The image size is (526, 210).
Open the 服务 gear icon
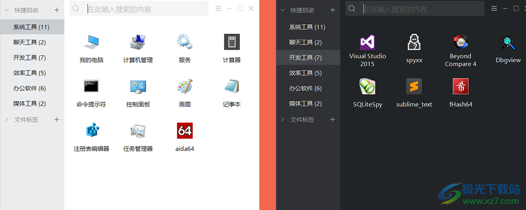[x=185, y=42]
